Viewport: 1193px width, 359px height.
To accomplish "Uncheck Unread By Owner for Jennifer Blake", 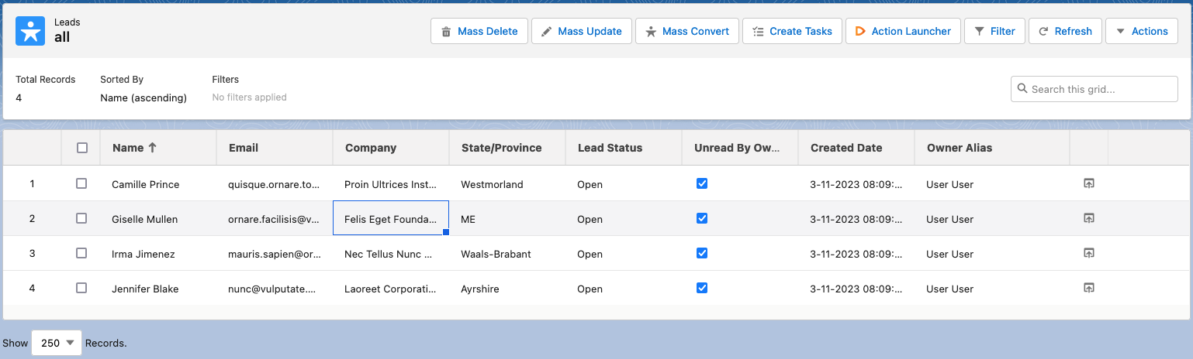I will (x=702, y=288).
